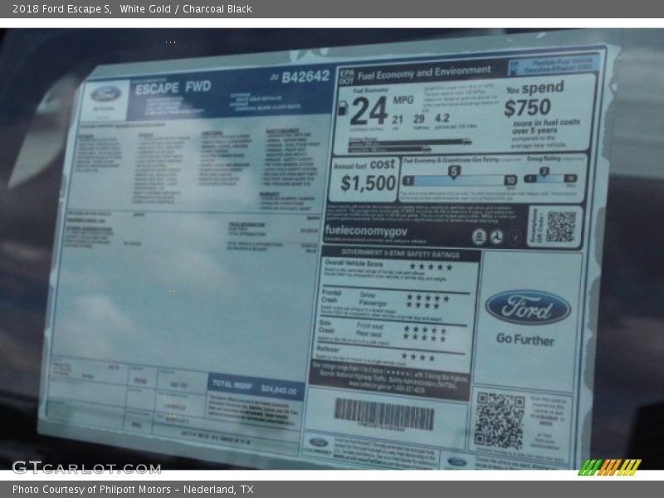Click the second round seal right of fueleconomy.gov

coord(496,237)
